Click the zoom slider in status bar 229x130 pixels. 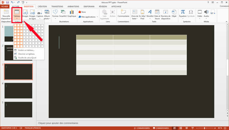pos(206,128)
